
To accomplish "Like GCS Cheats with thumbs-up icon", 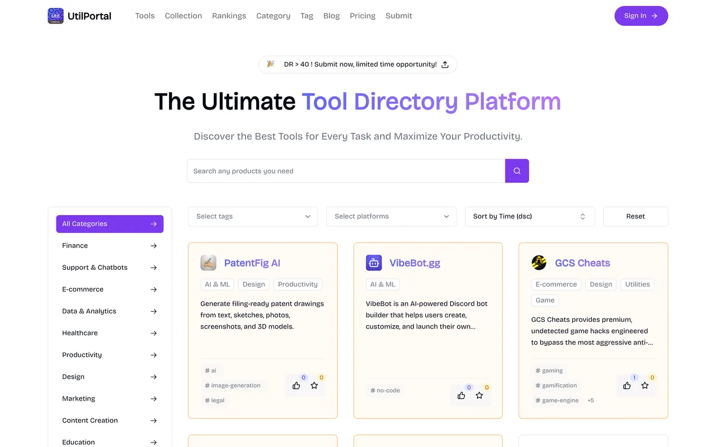I will (626, 386).
